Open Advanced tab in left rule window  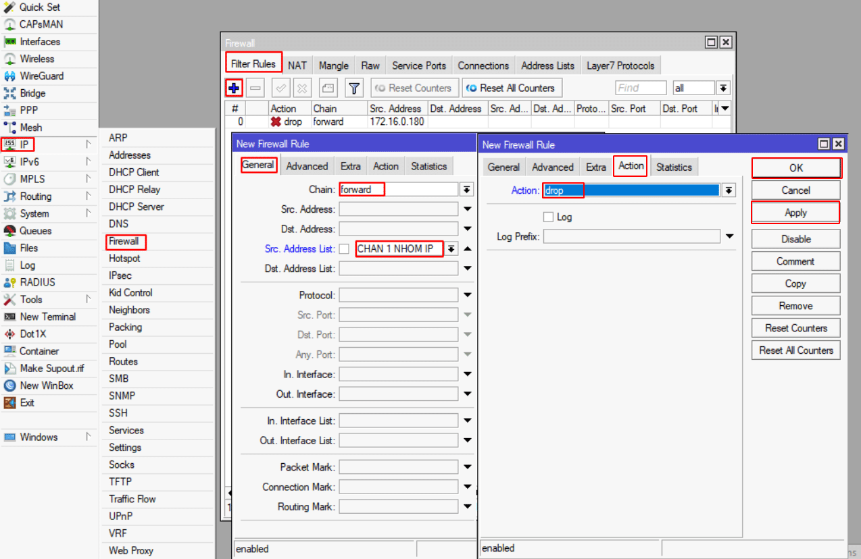click(x=307, y=166)
